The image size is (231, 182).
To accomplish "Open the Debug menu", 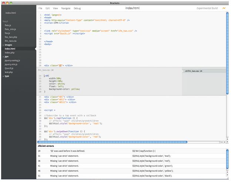I will coord(77,8).
